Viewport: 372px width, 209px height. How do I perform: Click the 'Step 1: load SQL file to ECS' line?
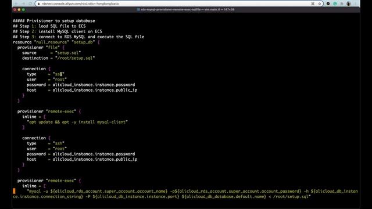pyautogui.click(x=49, y=26)
